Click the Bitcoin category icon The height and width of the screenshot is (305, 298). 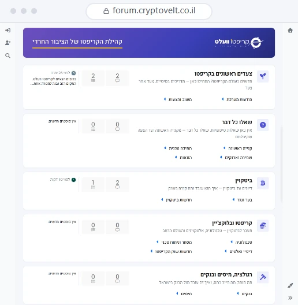(x=263, y=183)
